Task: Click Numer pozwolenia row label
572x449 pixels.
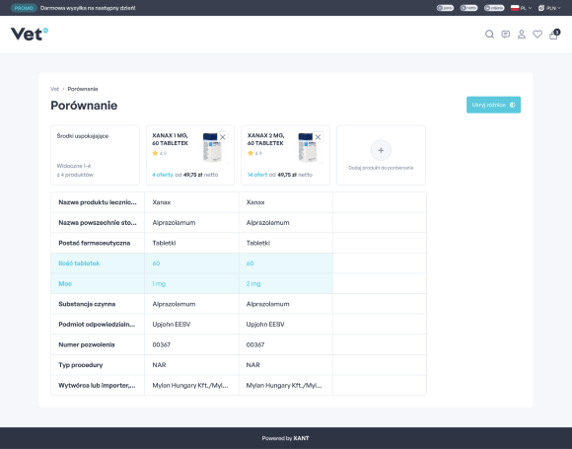Action: [87, 344]
